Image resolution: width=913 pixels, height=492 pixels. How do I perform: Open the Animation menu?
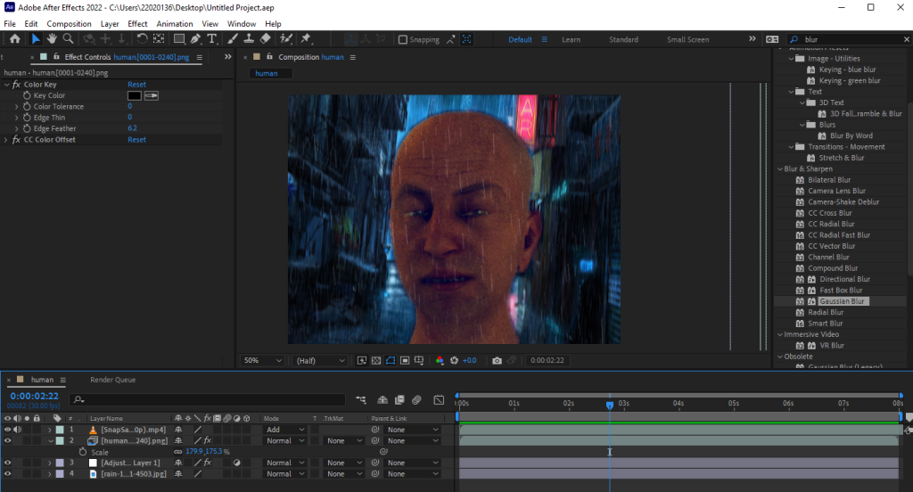[175, 24]
